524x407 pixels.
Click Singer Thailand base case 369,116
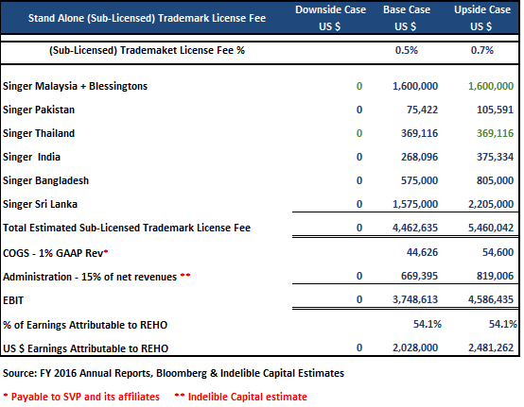coord(419,133)
